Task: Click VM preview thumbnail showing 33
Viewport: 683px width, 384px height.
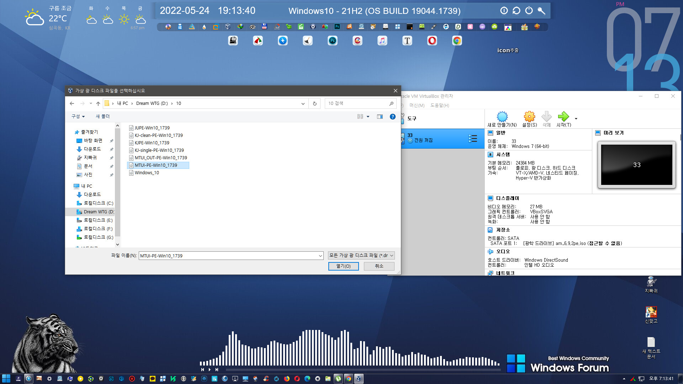Action: [636, 165]
